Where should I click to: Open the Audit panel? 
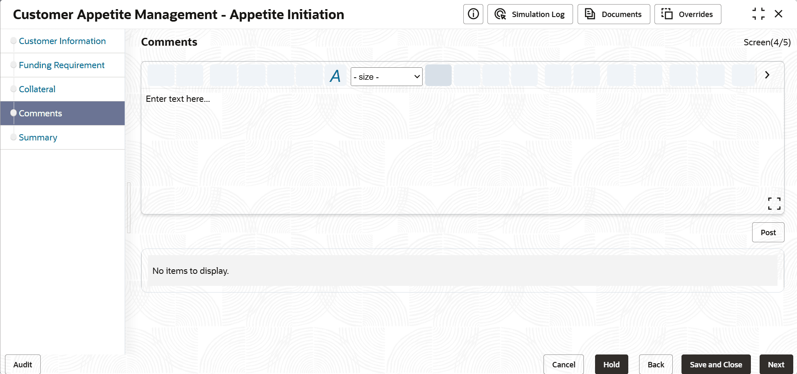click(x=23, y=364)
